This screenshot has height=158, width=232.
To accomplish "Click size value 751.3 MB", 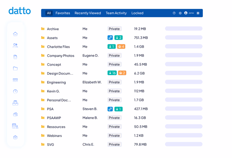I will 141,38.
